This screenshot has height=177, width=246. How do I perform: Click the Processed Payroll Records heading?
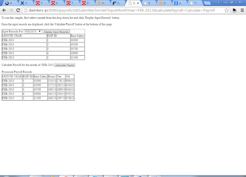(17, 72)
